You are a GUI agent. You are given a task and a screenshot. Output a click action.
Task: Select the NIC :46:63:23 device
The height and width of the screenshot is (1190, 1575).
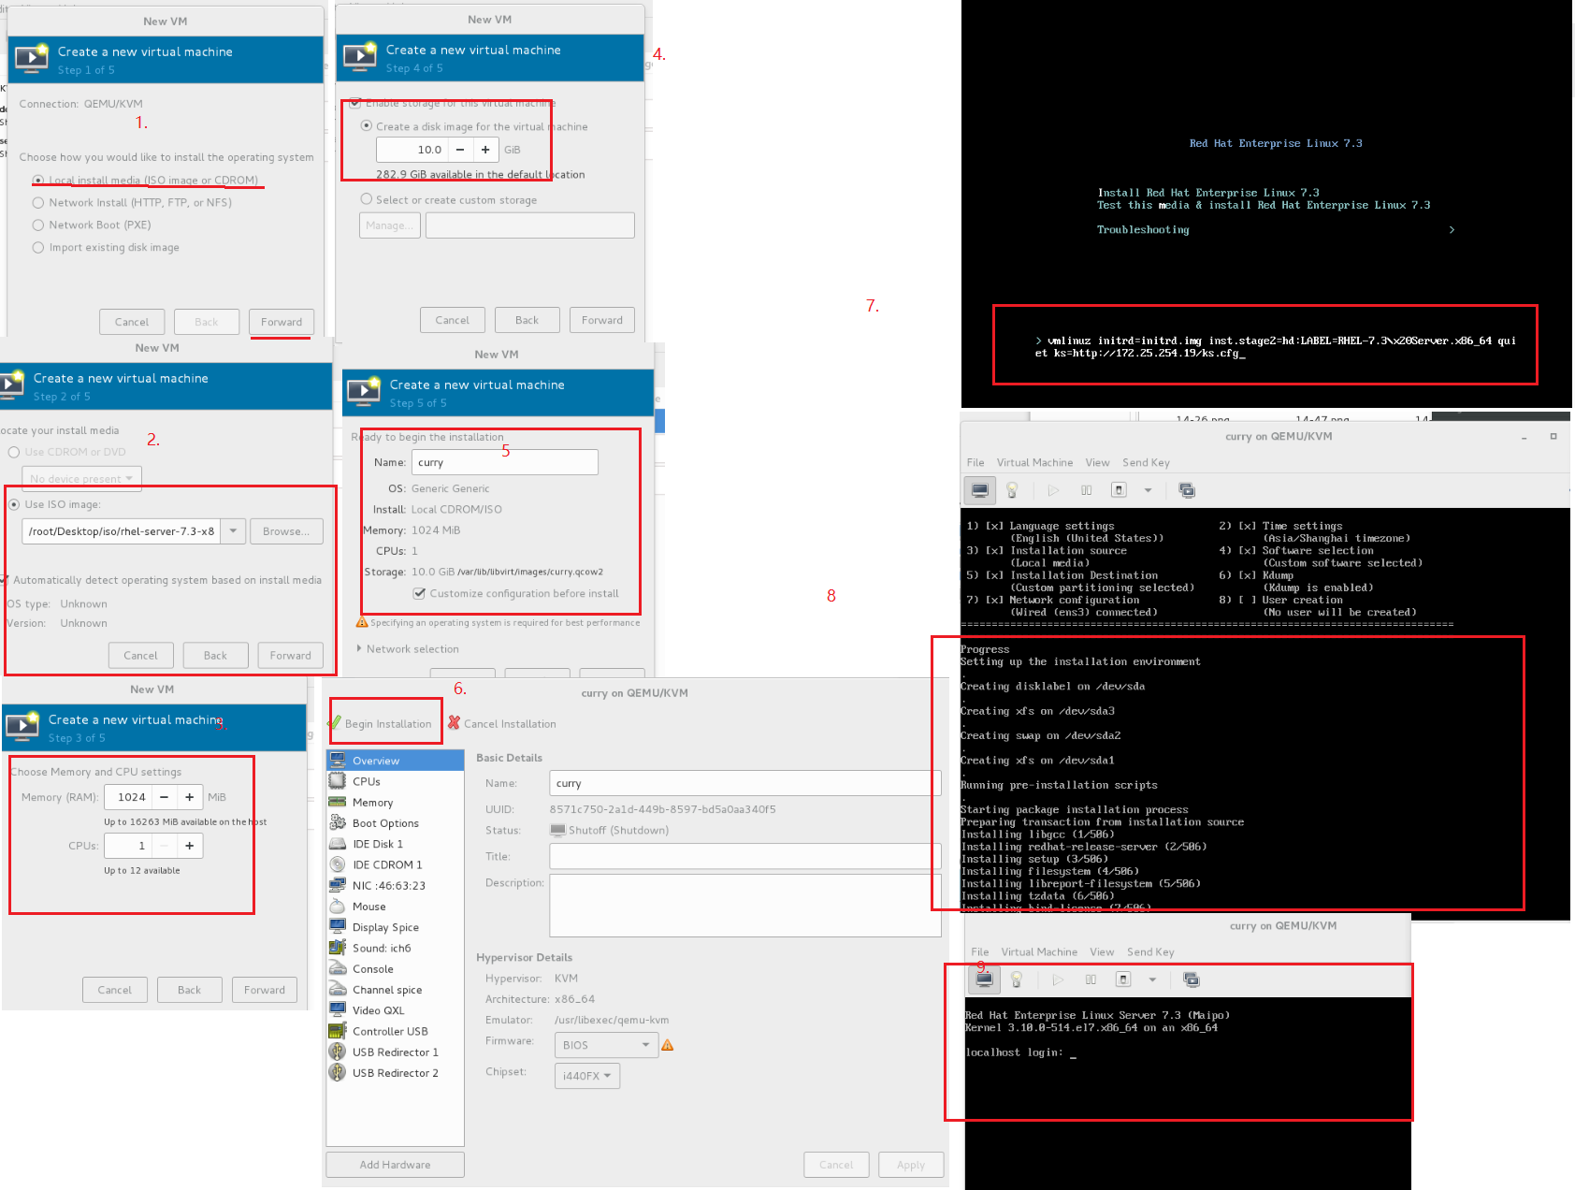click(x=396, y=885)
